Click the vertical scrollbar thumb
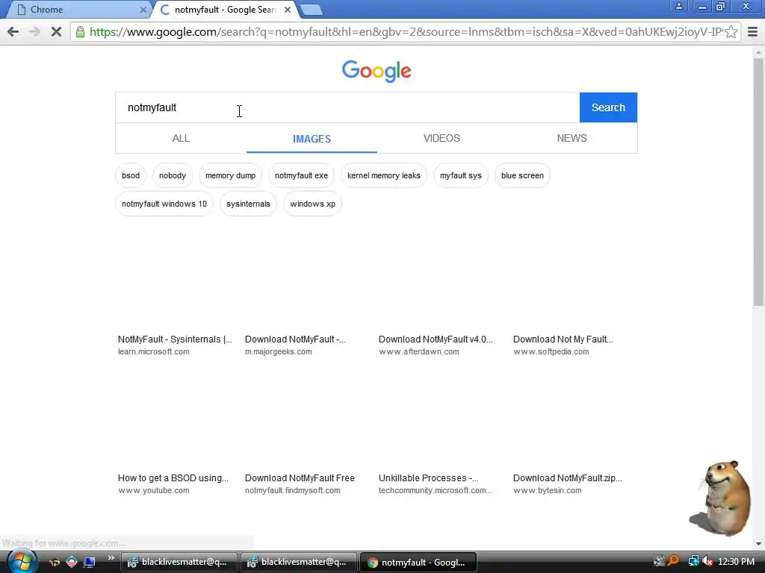The image size is (765, 573). pyautogui.click(x=758, y=181)
